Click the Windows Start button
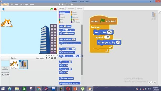Viewport: 161px width, 91px height. (3, 89)
